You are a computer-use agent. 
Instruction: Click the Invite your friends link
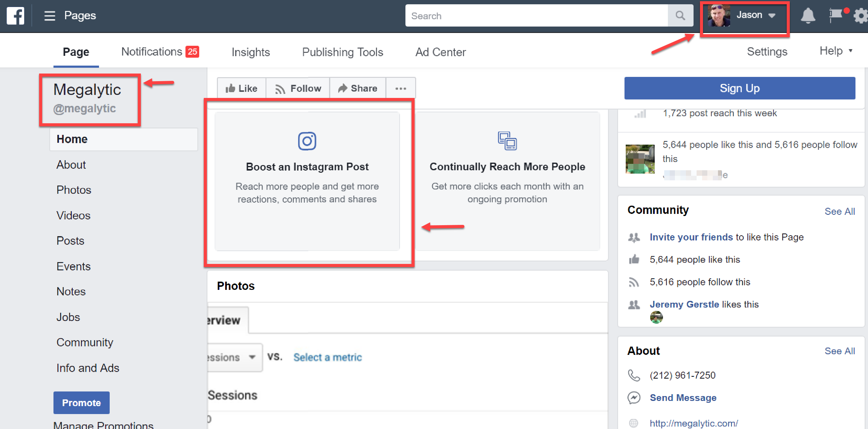coord(691,237)
